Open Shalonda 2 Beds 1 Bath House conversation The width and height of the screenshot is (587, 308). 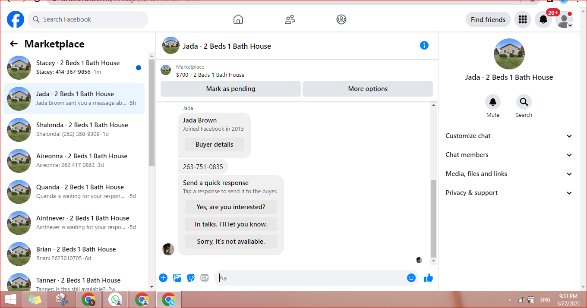(x=74, y=129)
